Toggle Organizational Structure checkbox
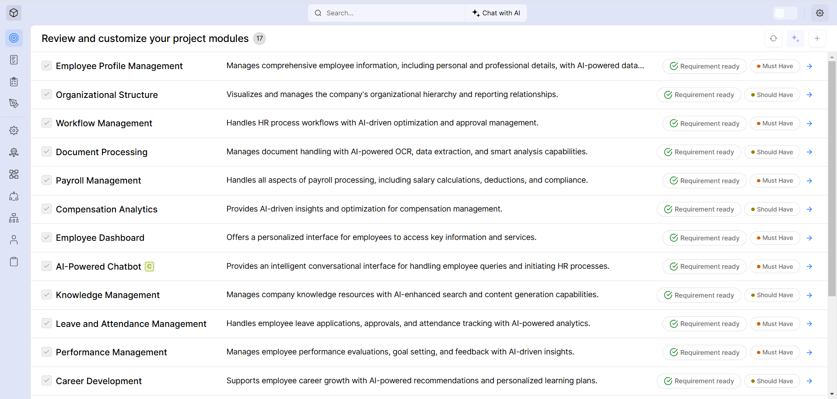Viewport: 837px width, 399px height. tap(46, 94)
